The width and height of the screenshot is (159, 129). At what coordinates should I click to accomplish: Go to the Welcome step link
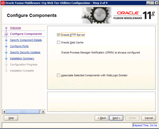(x=15, y=28)
